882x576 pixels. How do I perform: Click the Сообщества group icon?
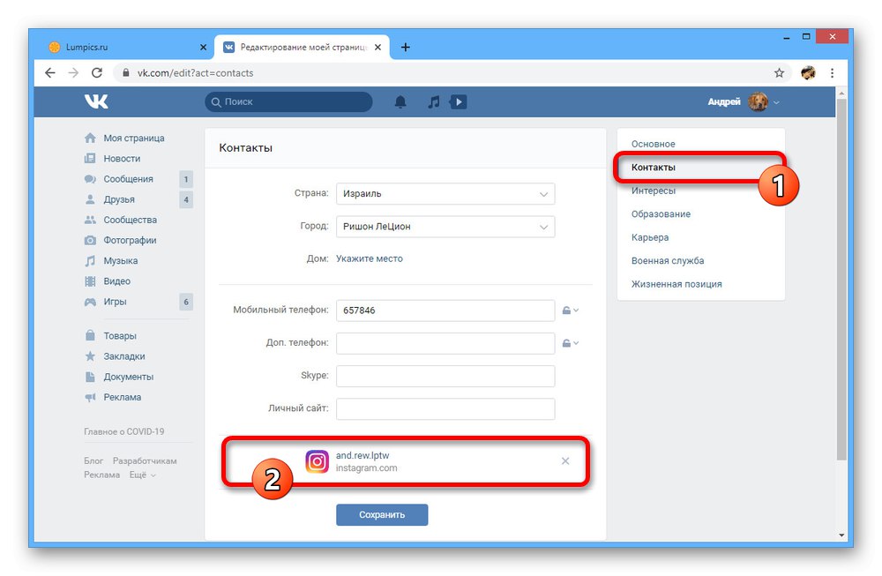click(x=90, y=220)
